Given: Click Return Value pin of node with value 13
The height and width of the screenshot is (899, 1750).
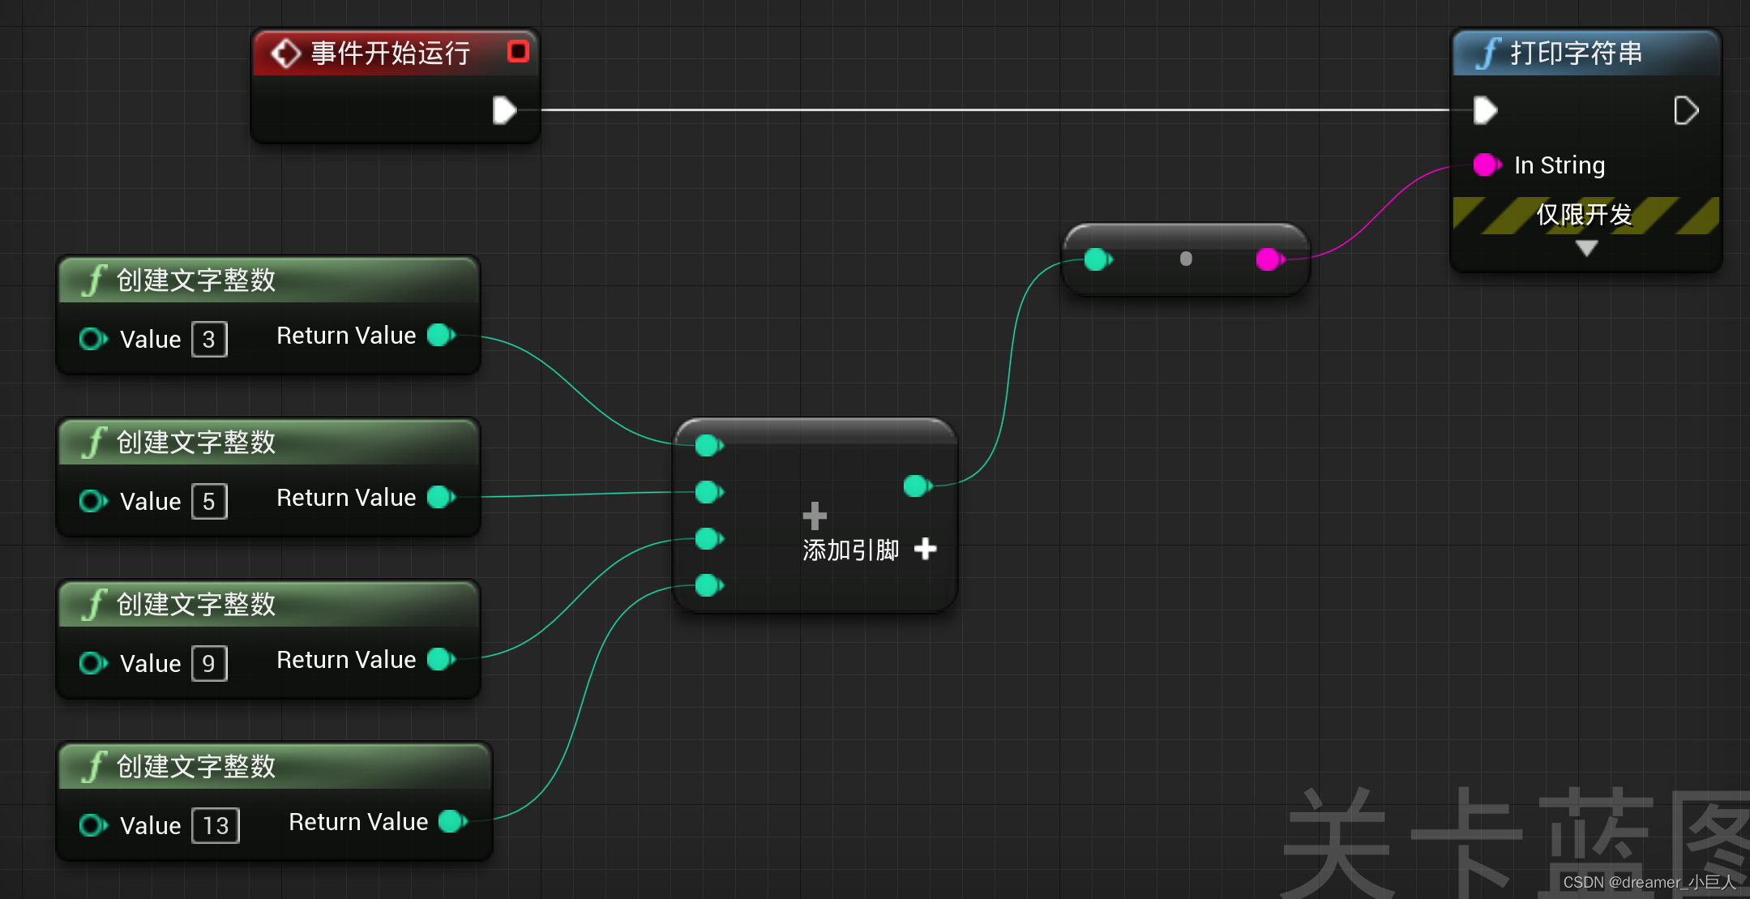Looking at the screenshot, I should [452, 821].
